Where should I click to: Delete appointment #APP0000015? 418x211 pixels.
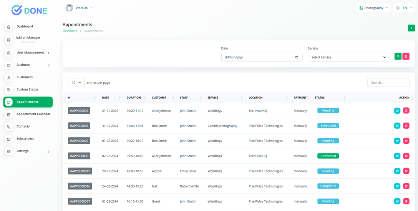[x=406, y=171]
